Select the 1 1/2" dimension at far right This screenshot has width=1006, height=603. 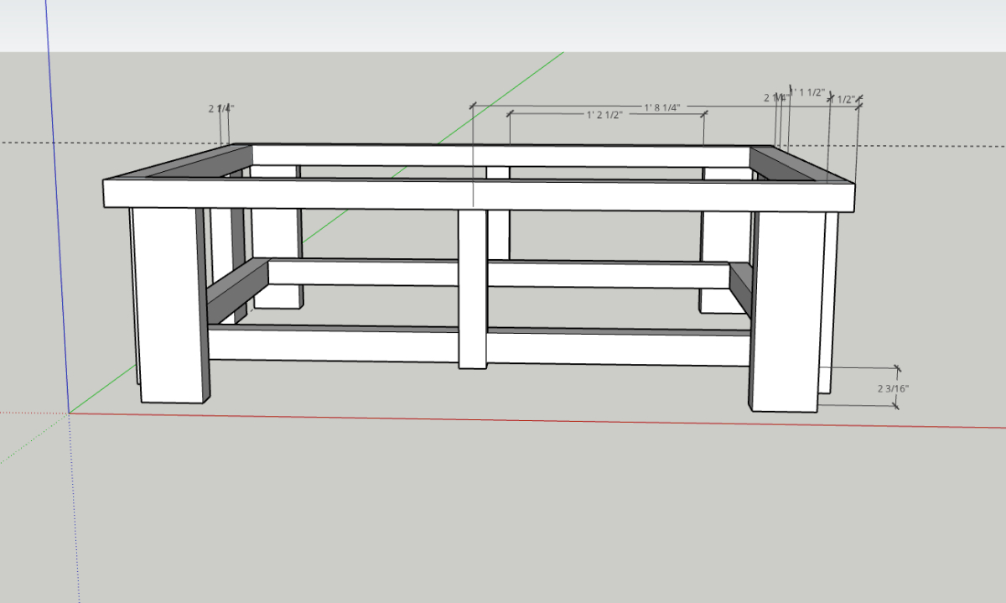pos(844,100)
